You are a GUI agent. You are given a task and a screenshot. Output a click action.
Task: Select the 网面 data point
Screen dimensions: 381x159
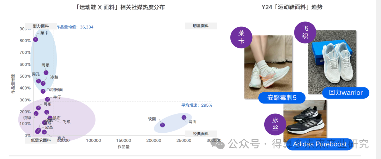point(184,118)
